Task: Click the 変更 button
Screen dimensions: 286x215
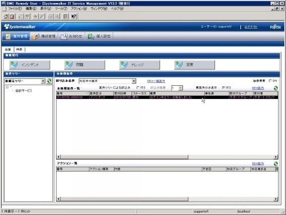Action: coord(194,65)
